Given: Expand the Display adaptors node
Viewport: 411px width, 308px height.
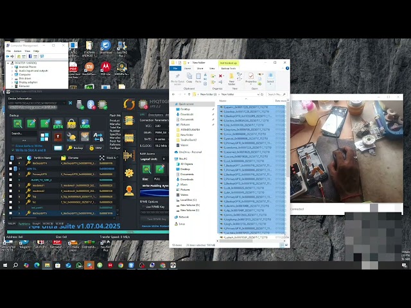Looking at the screenshot, I should point(12,82).
